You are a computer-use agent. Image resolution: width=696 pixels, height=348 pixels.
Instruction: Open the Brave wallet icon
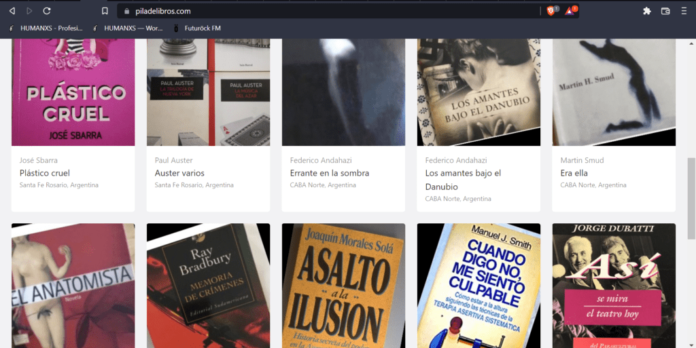click(665, 11)
